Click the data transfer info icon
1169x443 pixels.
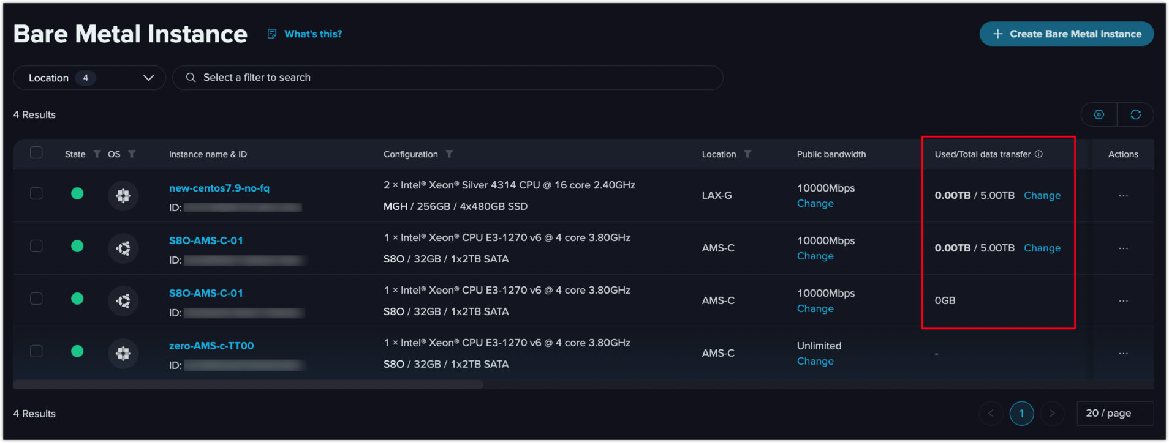[1038, 154]
